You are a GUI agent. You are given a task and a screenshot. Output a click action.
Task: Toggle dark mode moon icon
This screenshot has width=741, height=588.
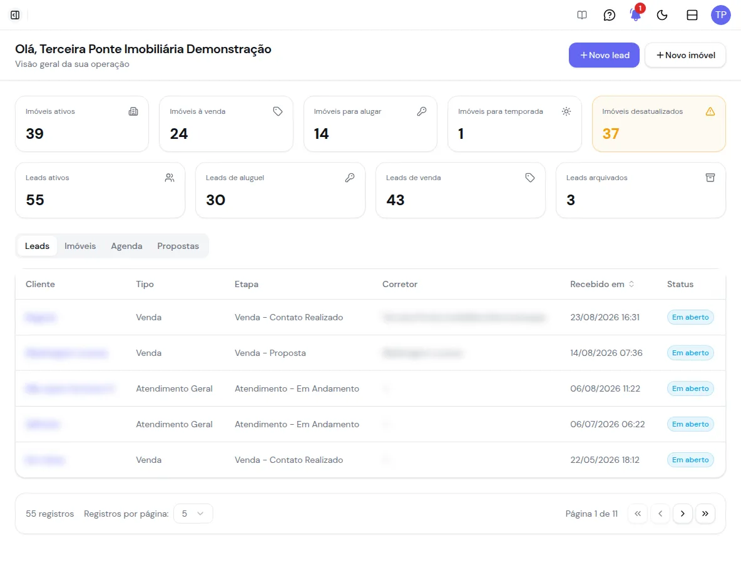662,15
